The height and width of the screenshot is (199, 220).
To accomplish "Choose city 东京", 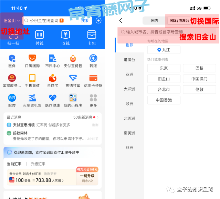I will [164, 68].
